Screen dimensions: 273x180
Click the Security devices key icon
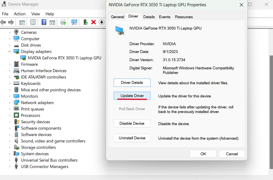tap(17, 122)
